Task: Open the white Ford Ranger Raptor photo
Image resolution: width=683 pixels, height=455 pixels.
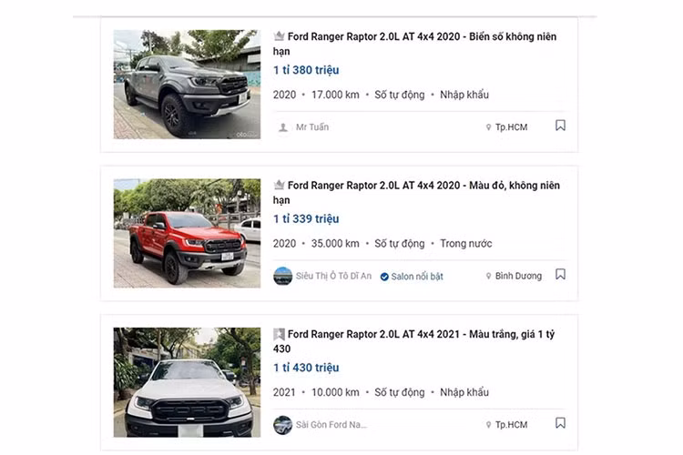Action: pos(187,382)
